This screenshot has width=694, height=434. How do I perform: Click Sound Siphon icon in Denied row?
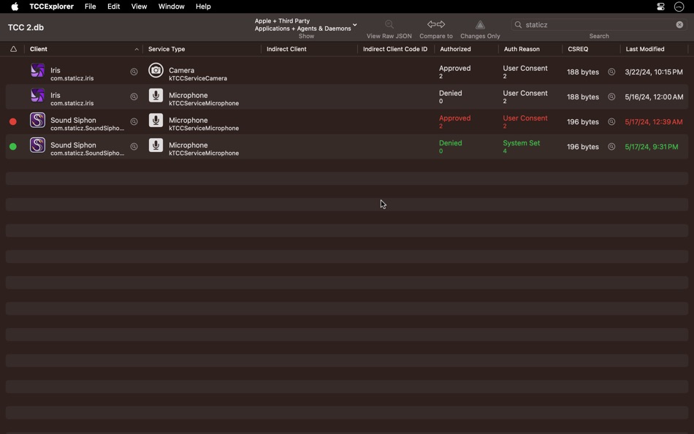click(x=37, y=145)
